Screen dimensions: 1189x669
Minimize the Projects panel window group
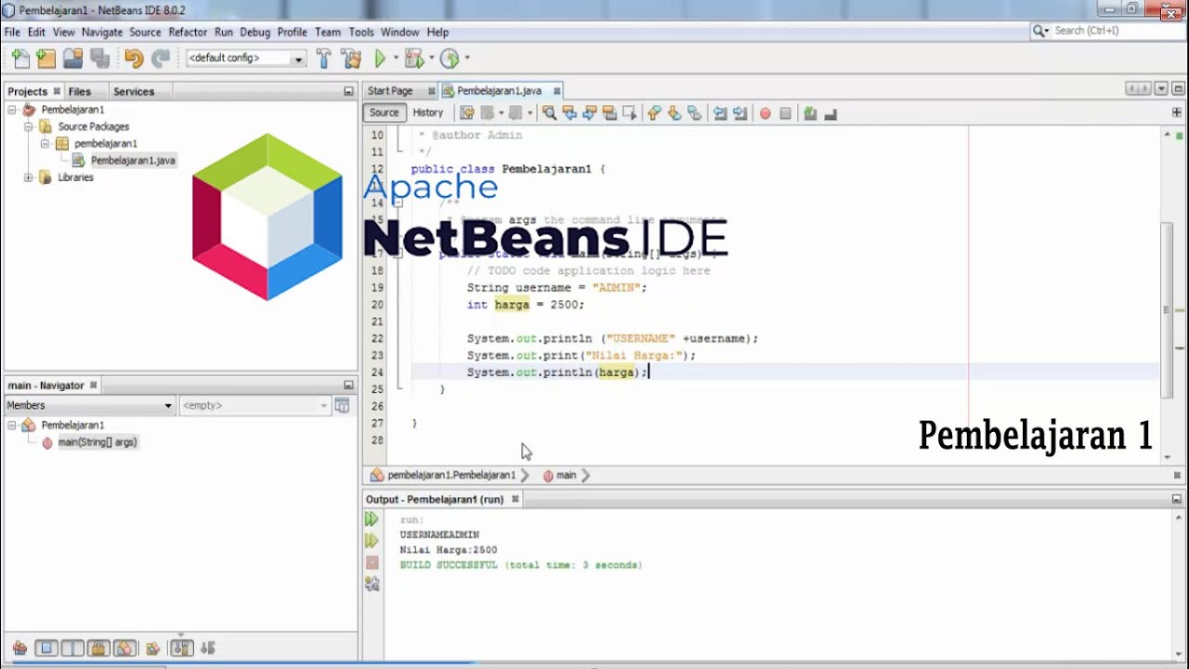point(348,91)
